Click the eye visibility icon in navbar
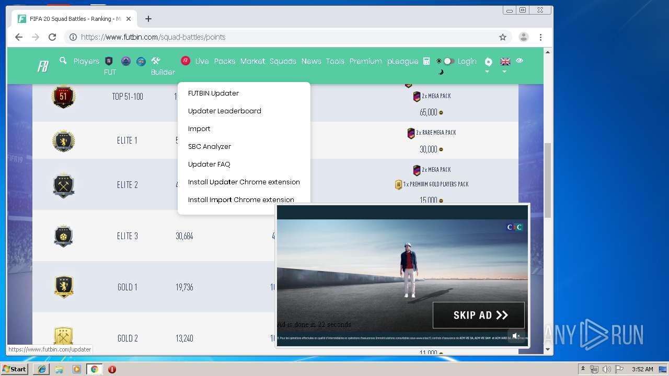 (x=520, y=61)
